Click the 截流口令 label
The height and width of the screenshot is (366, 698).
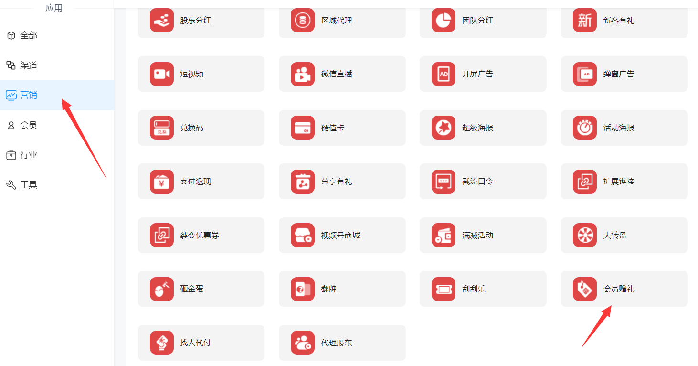pyautogui.click(x=478, y=182)
